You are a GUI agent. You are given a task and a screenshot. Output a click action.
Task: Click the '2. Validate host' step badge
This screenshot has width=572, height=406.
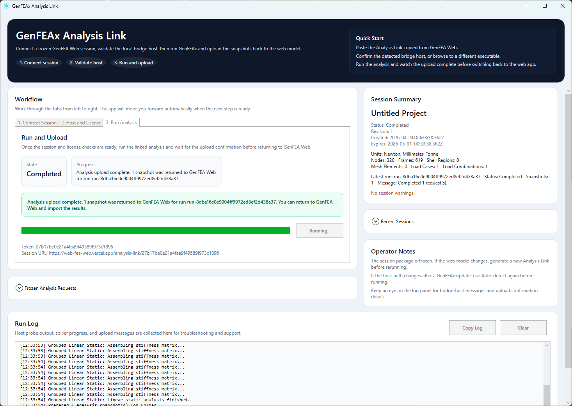(x=86, y=62)
